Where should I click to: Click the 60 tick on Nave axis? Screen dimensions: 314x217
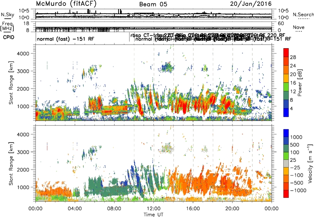[x=281, y=24]
